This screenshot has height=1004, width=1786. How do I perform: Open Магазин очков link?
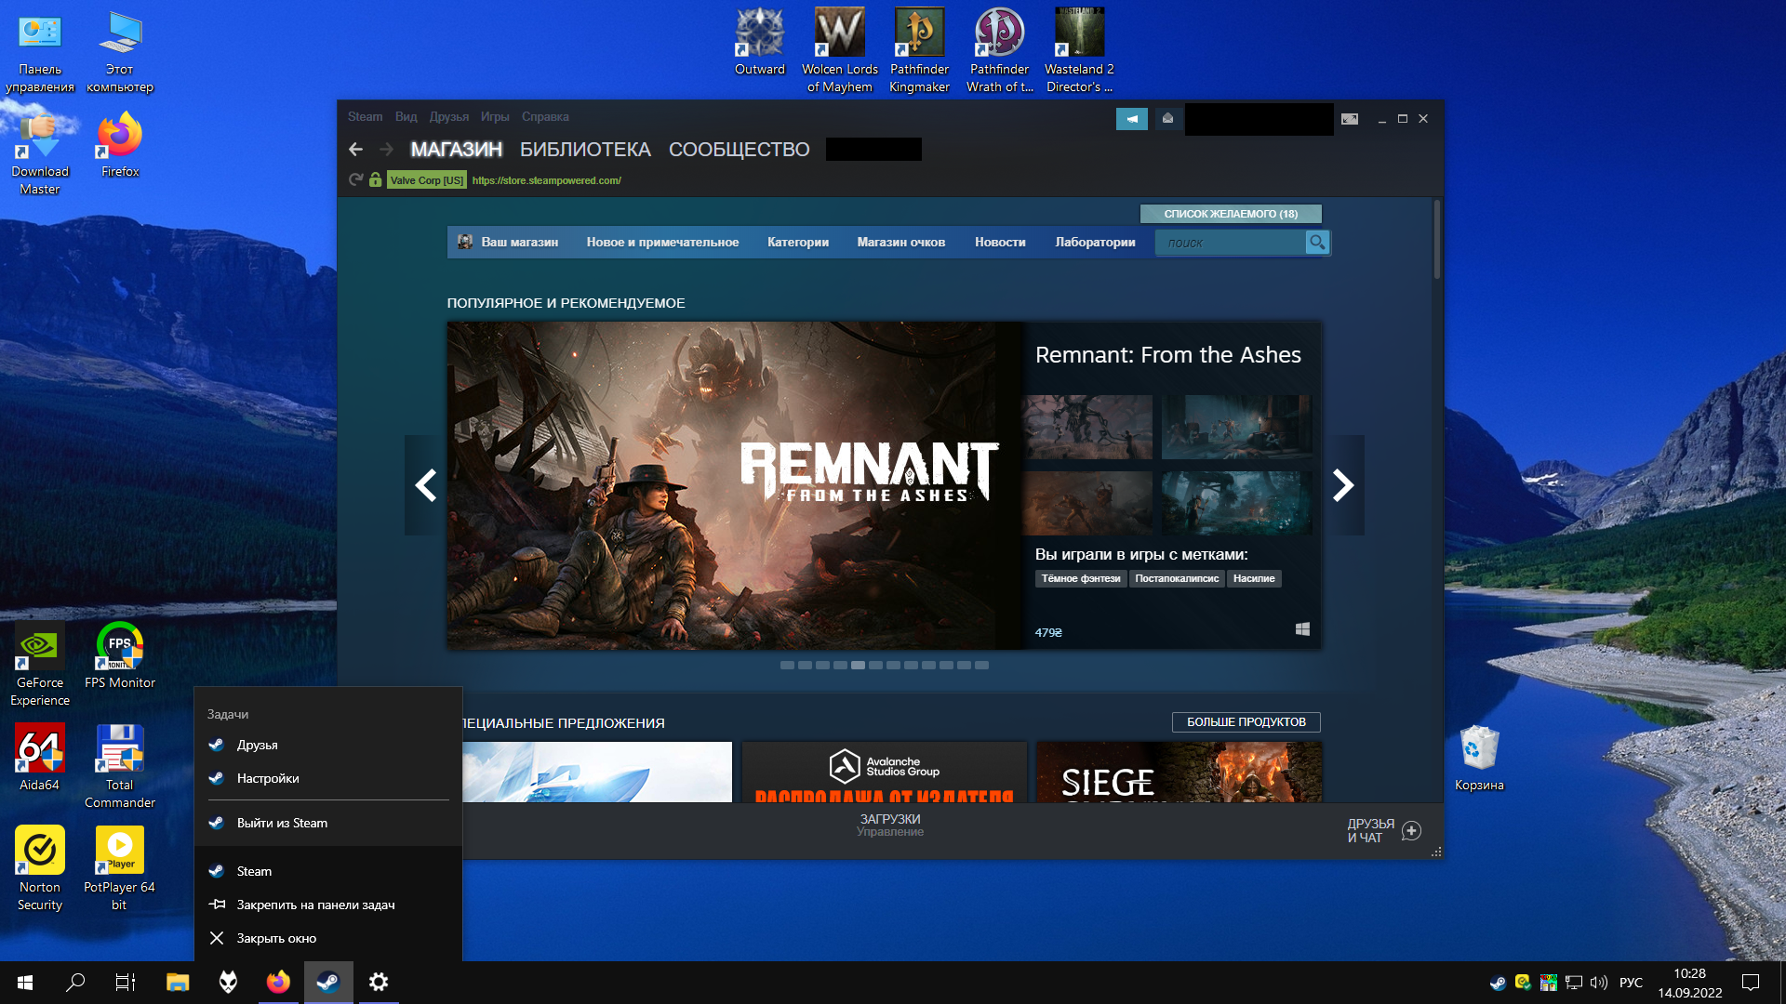(x=901, y=243)
